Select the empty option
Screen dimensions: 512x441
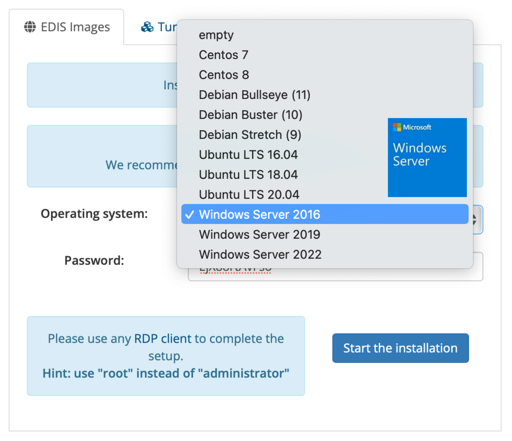click(216, 35)
